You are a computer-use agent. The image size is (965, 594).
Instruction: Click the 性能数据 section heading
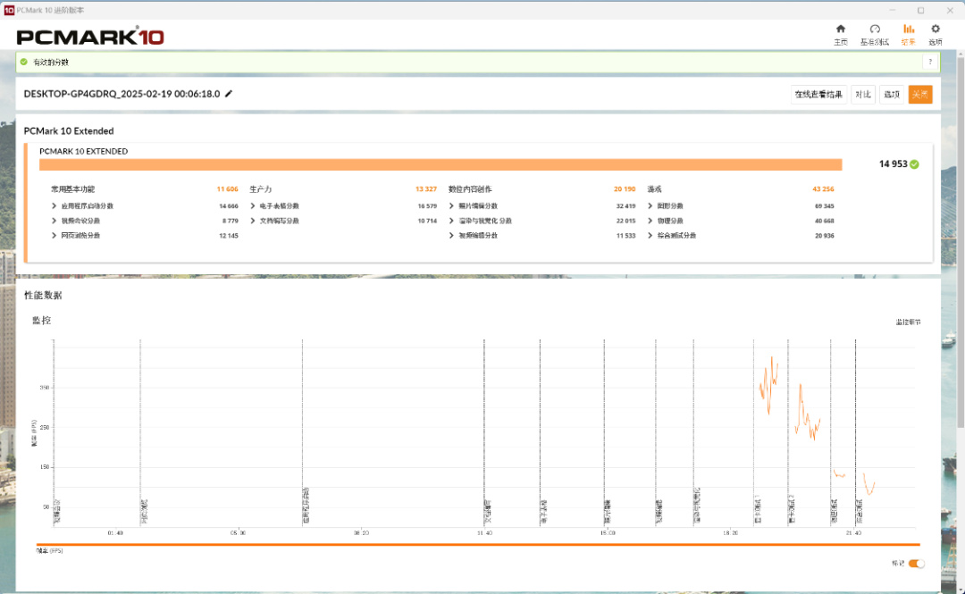coord(43,296)
